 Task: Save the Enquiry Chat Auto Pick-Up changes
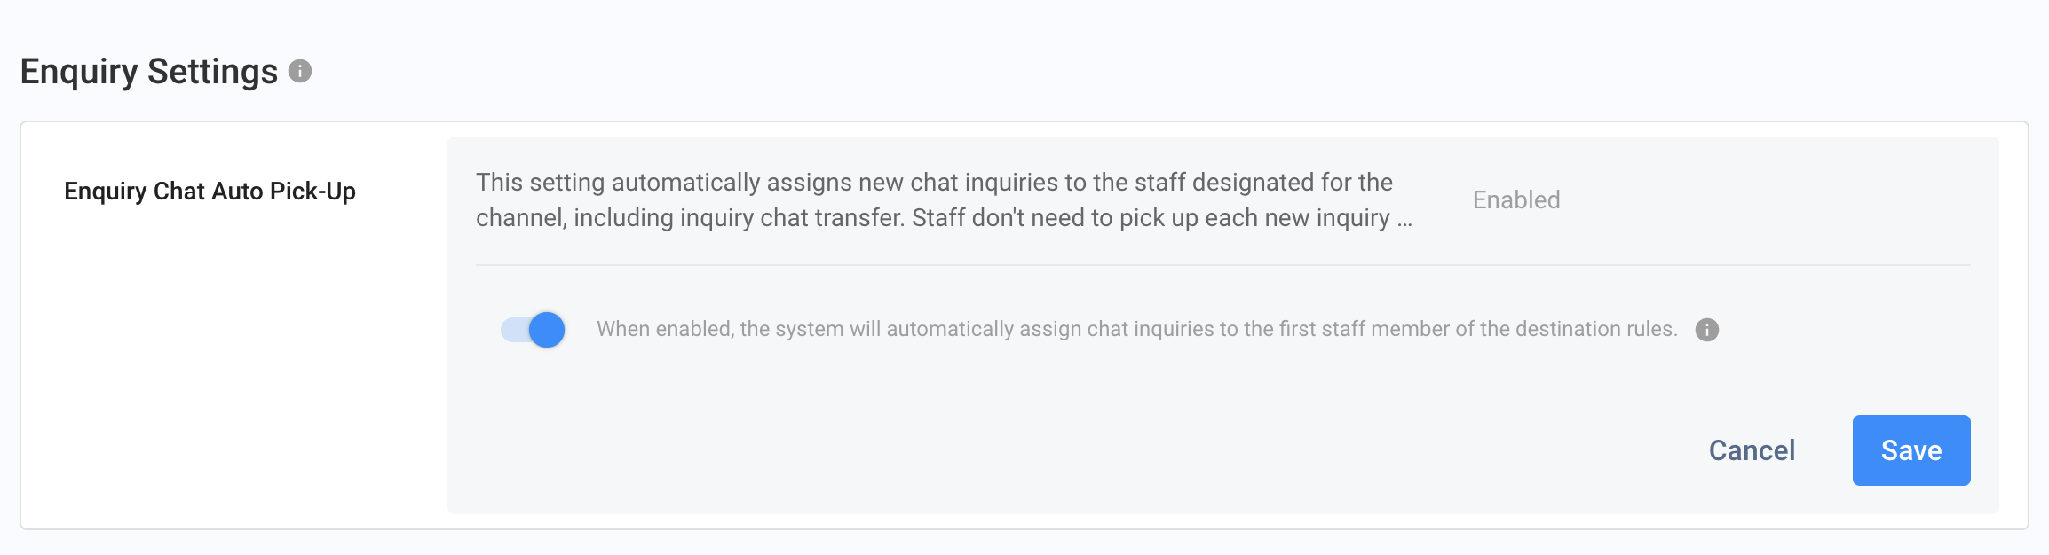coord(1911,450)
